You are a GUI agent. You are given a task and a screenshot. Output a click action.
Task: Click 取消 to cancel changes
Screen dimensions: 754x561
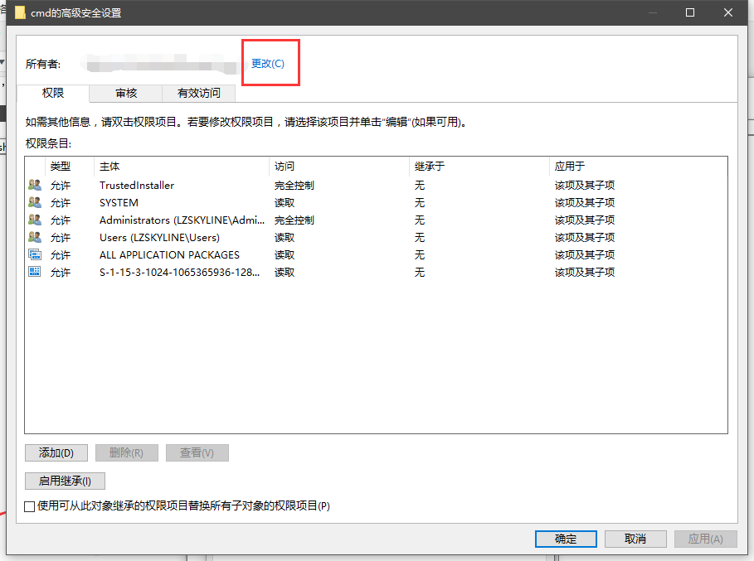click(635, 539)
